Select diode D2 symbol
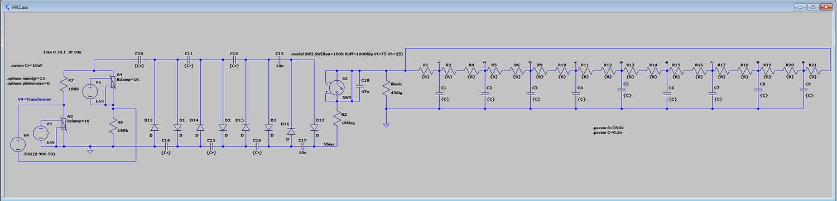This screenshot has width=837, height=201. coord(223,128)
